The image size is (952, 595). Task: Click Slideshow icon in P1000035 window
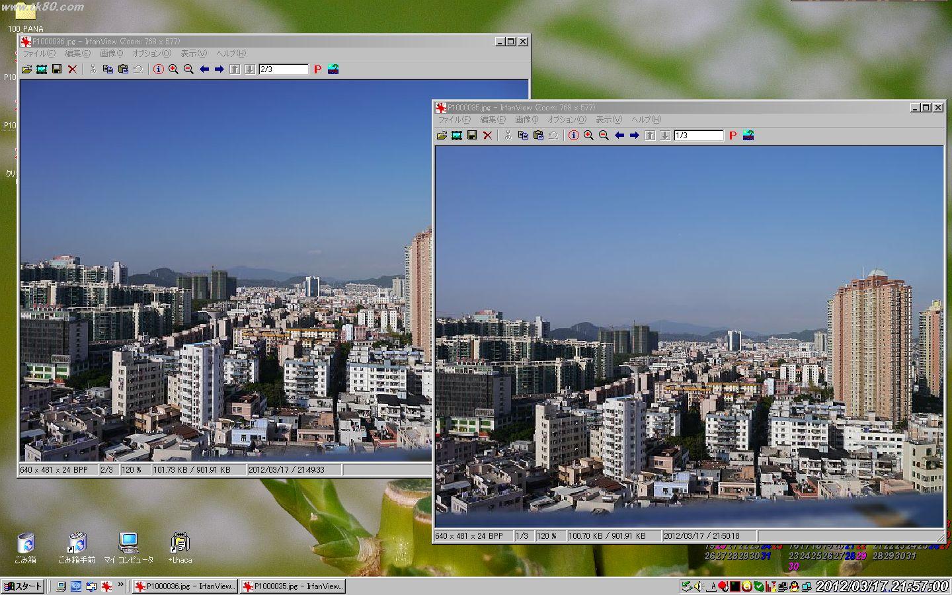click(457, 136)
